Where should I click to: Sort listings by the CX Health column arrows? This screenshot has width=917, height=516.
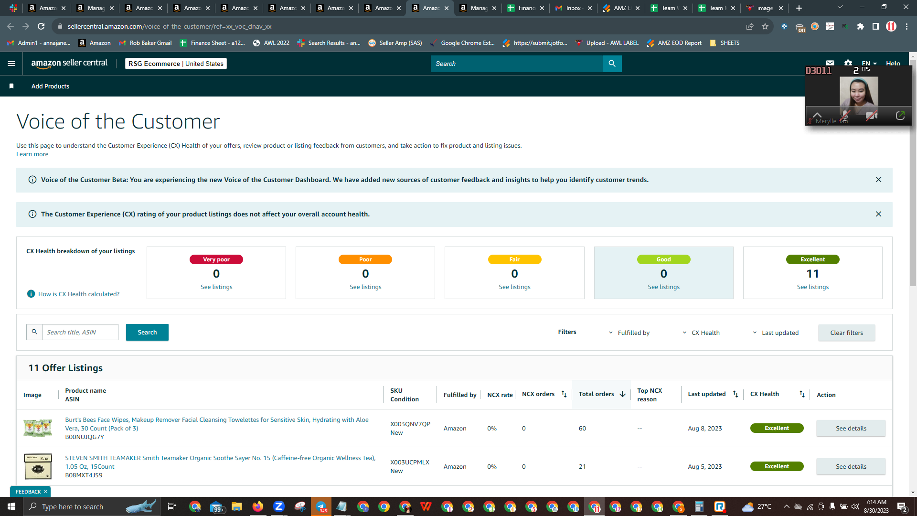click(802, 394)
